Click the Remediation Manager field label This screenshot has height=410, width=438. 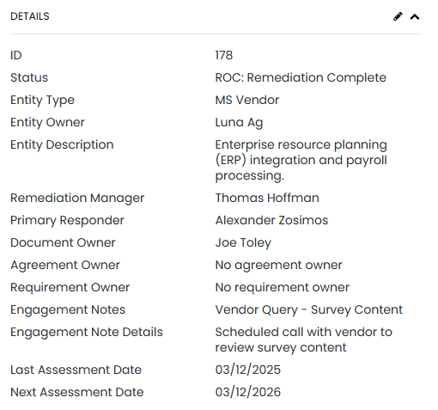click(77, 198)
